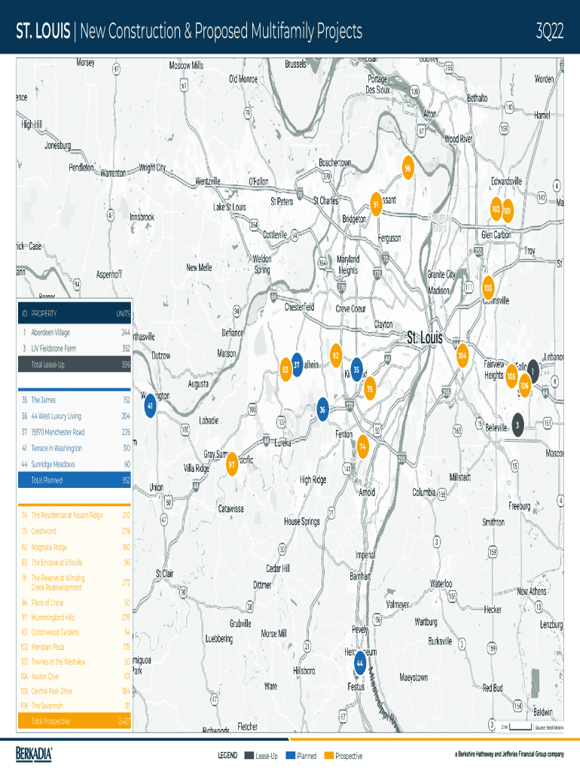Click the Berkadia logo in the footer

[35, 754]
